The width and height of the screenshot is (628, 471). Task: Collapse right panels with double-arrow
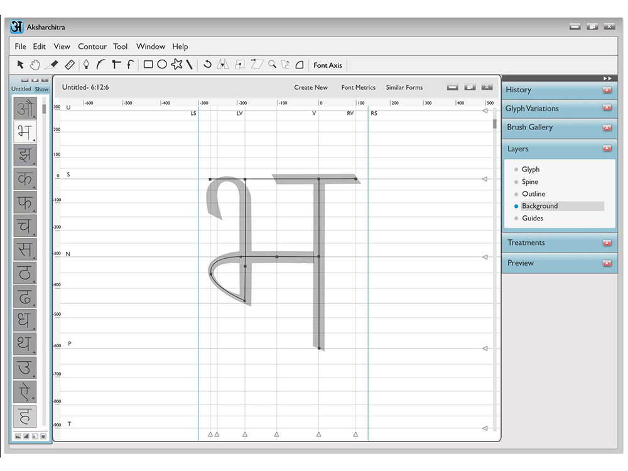[607, 78]
